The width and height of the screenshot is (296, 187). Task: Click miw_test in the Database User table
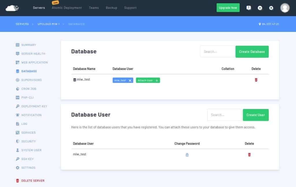point(79,154)
